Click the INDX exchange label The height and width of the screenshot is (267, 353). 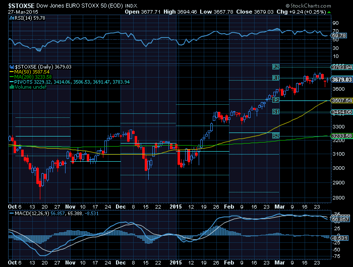click(x=131, y=6)
